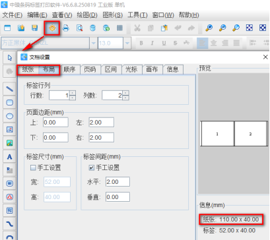Click the database icon with green badge
Image resolution: width=270 pixels, height=240 pixels.
tap(106, 28)
